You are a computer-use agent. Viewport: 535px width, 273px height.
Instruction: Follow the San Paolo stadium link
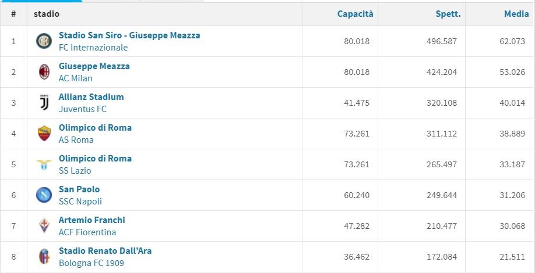pyautogui.click(x=79, y=189)
